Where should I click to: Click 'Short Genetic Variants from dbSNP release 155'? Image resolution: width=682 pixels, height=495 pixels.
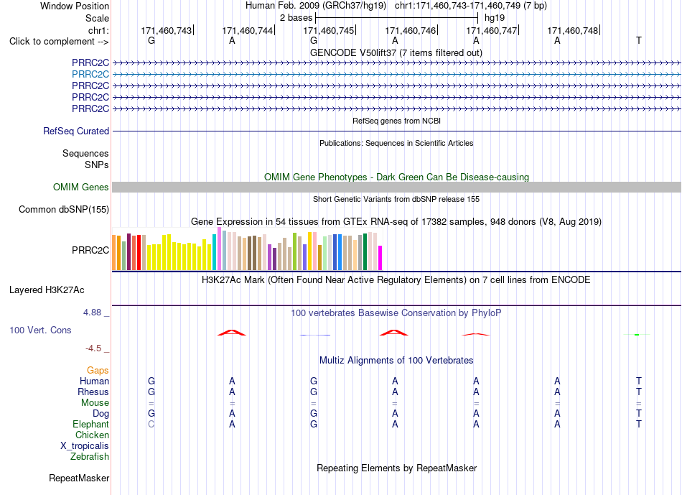tap(396, 200)
